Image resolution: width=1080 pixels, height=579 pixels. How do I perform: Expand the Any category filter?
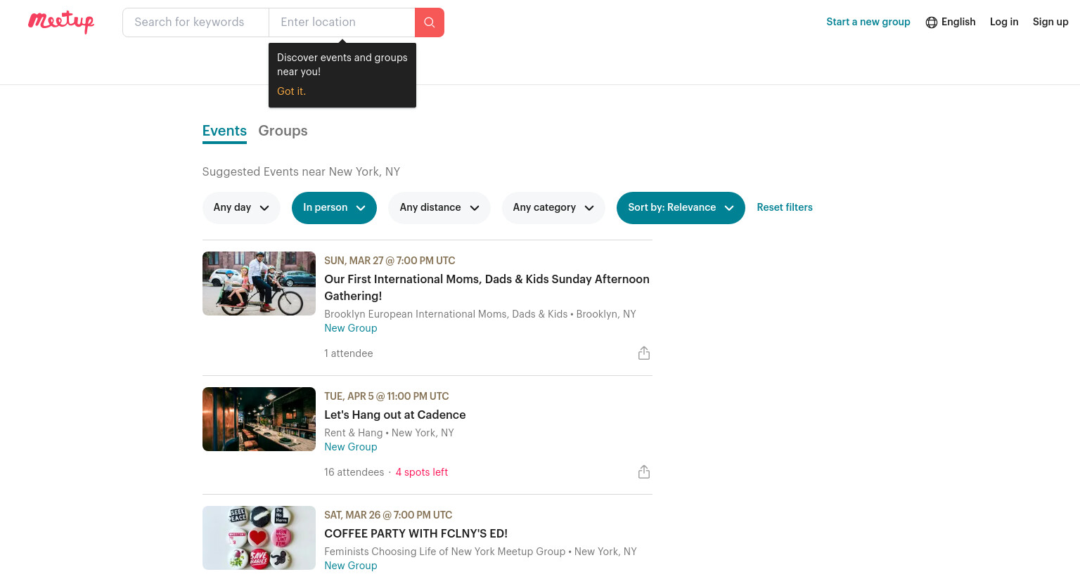click(x=553, y=208)
